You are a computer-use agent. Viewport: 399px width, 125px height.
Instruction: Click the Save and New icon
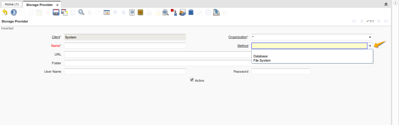pyautogui.click(x=64, y=12)
